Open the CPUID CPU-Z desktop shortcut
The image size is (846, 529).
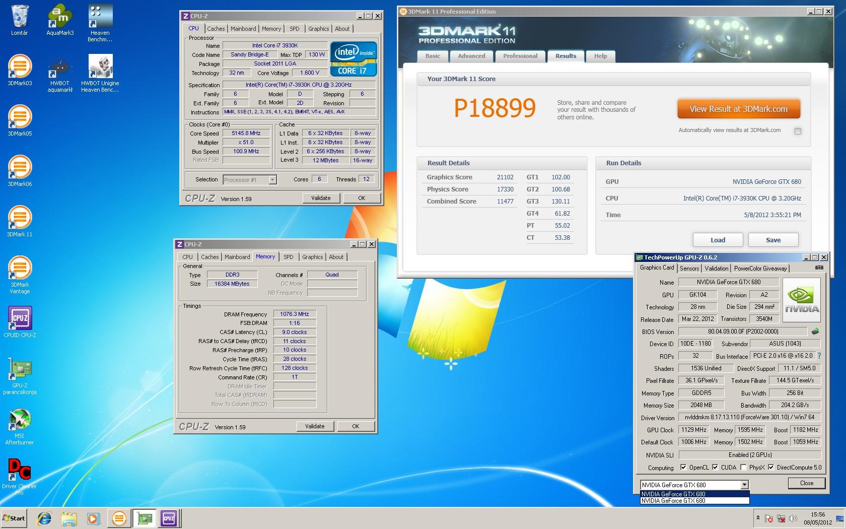click(20, 322)
